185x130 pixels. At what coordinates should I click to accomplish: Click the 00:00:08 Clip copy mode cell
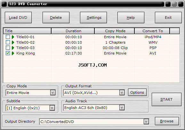click(115, 48)
